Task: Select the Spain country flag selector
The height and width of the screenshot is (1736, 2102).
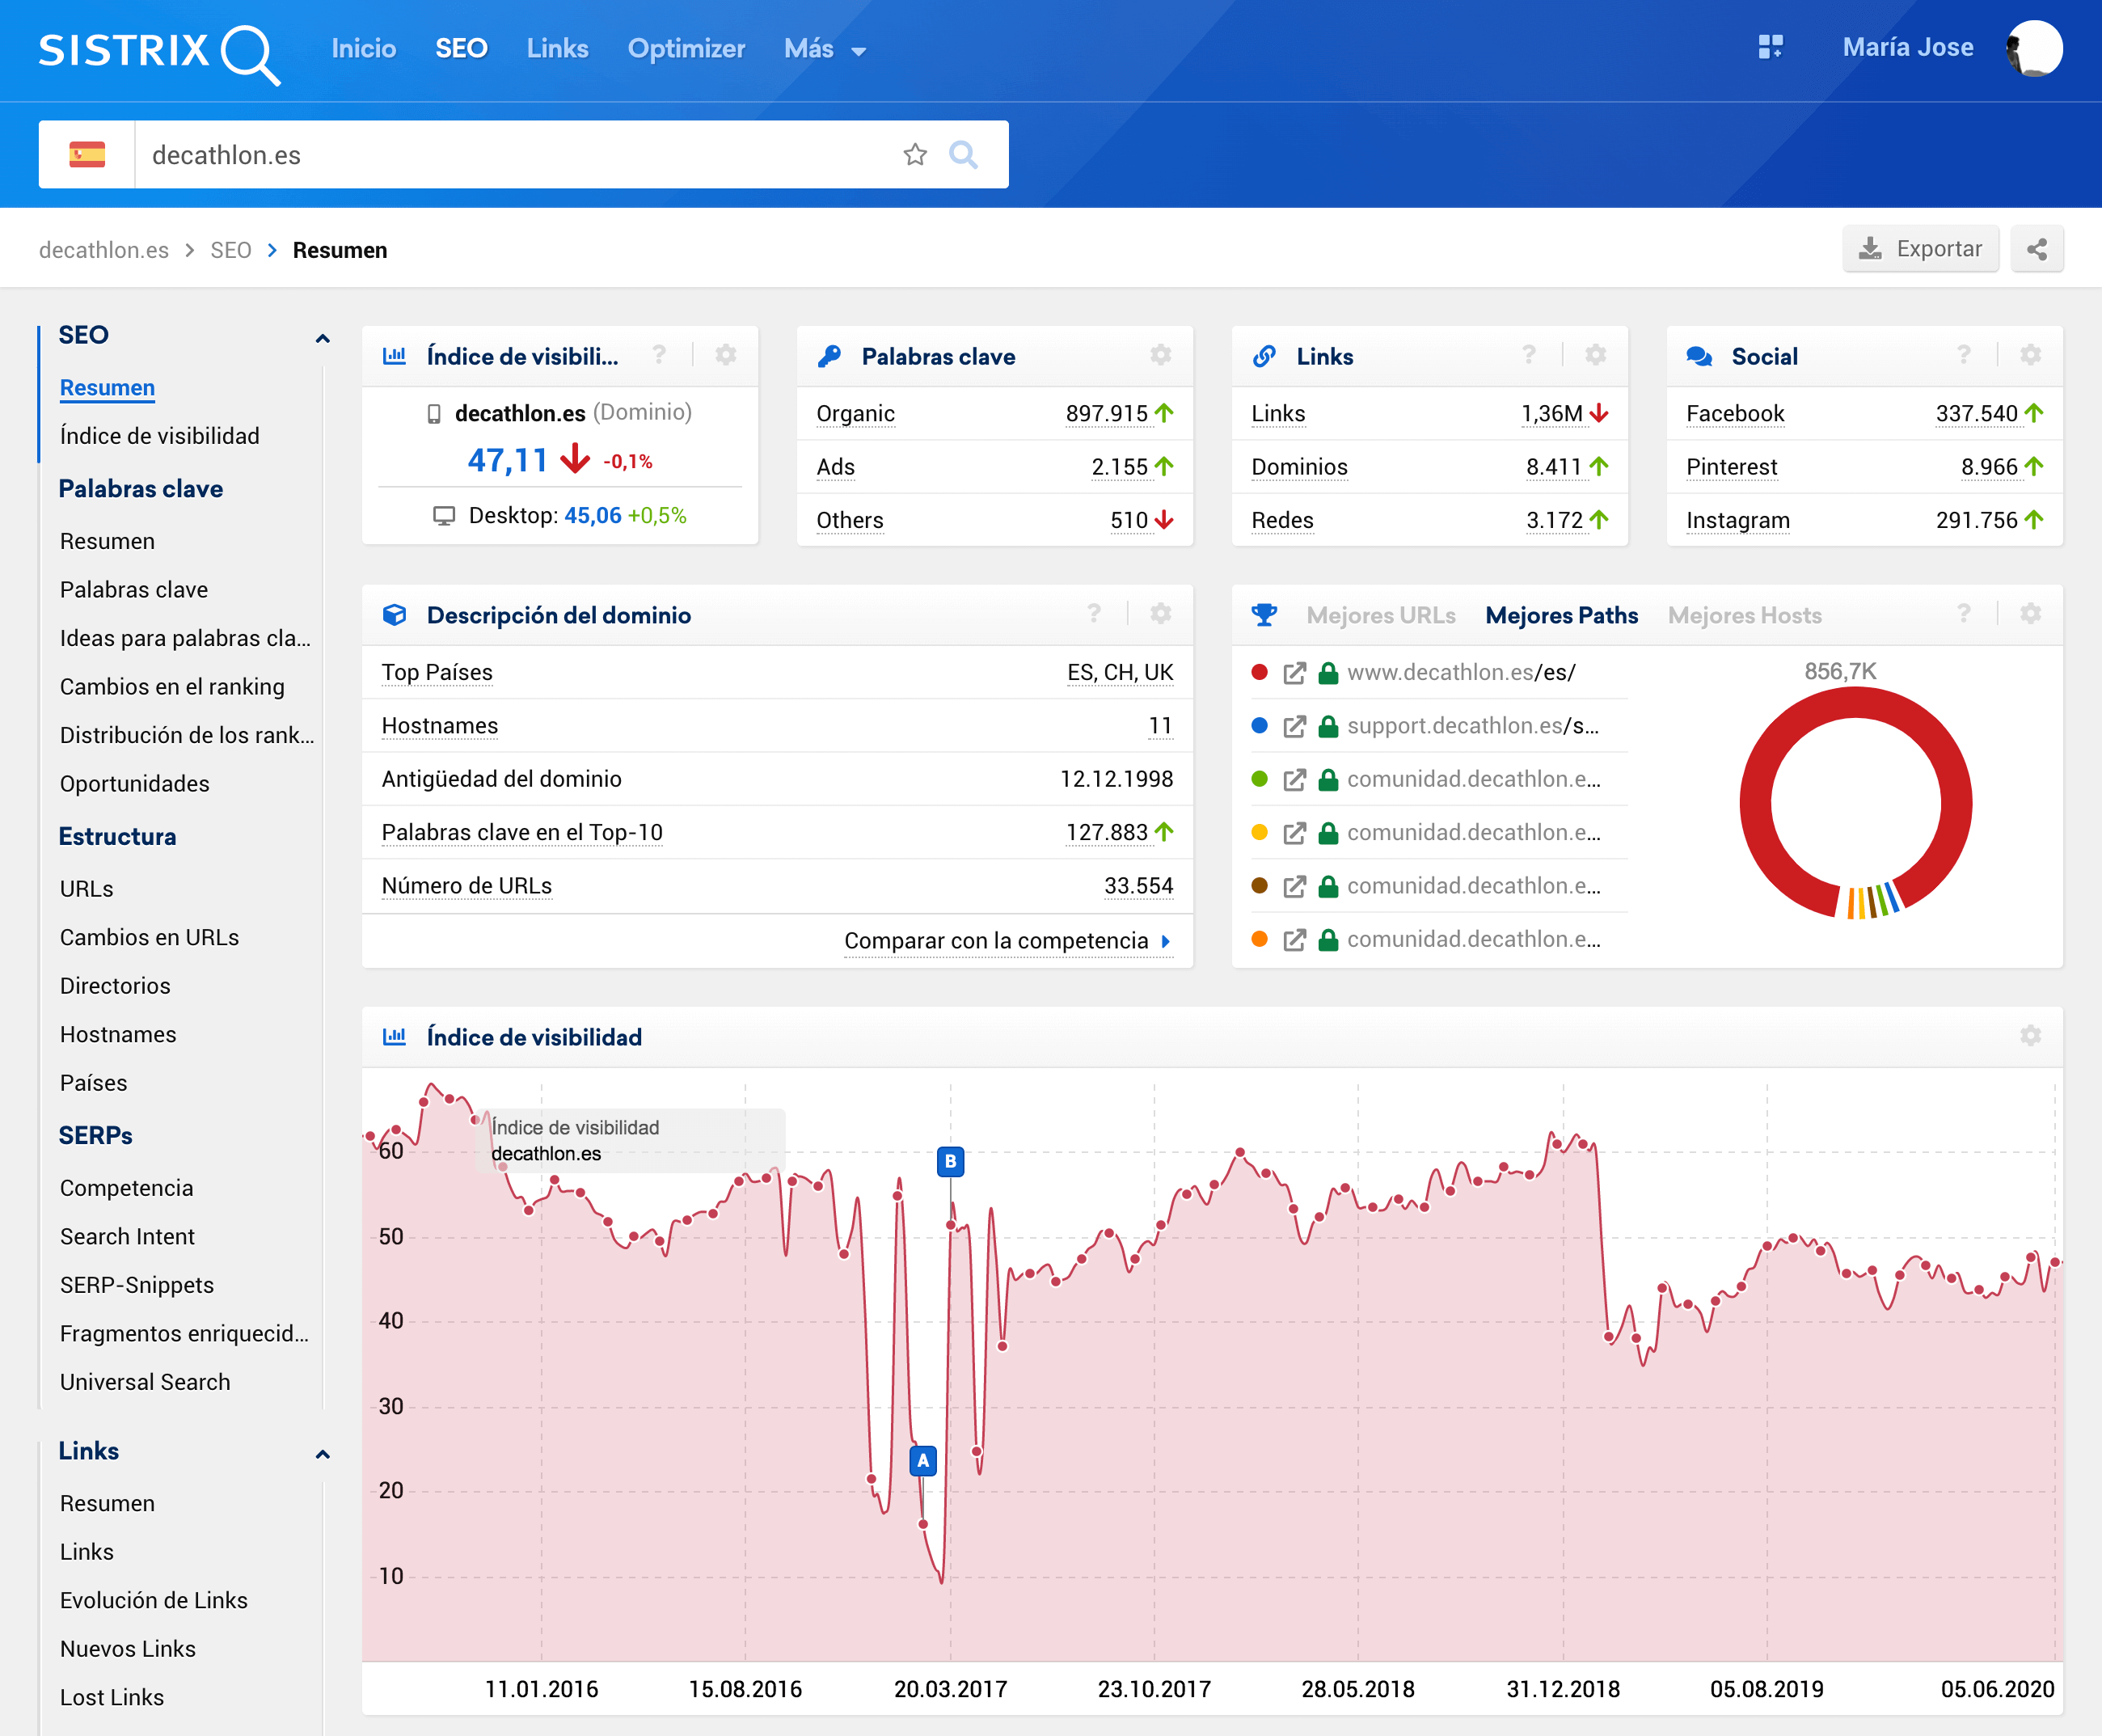Action: (x=87, y=155)
